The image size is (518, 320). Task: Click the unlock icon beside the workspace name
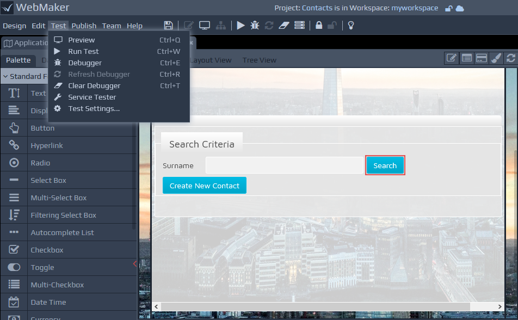(x=448, y=8)
